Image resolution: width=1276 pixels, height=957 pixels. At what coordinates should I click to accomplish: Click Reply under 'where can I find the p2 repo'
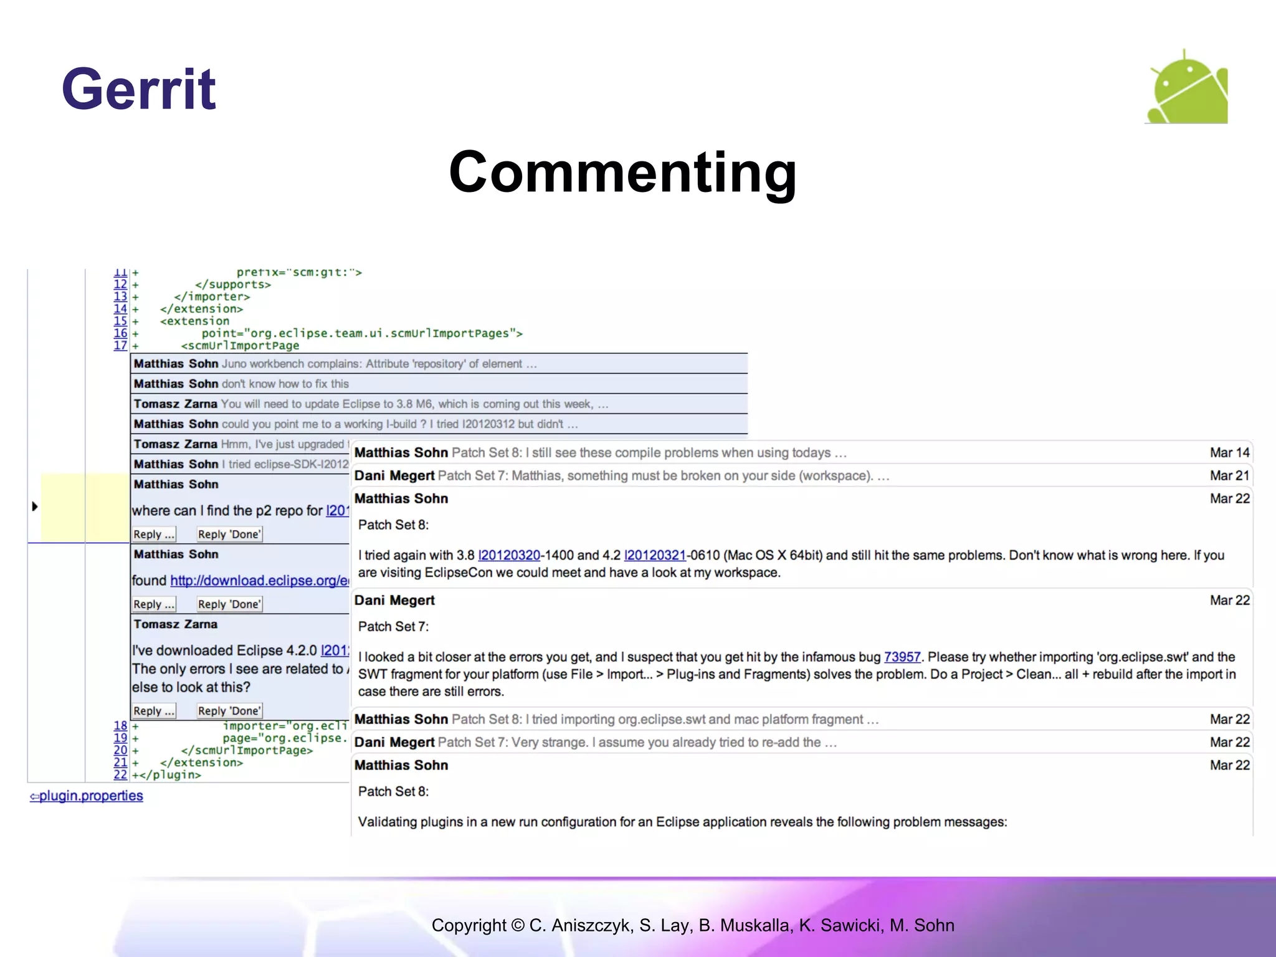[x=154, y=535]
